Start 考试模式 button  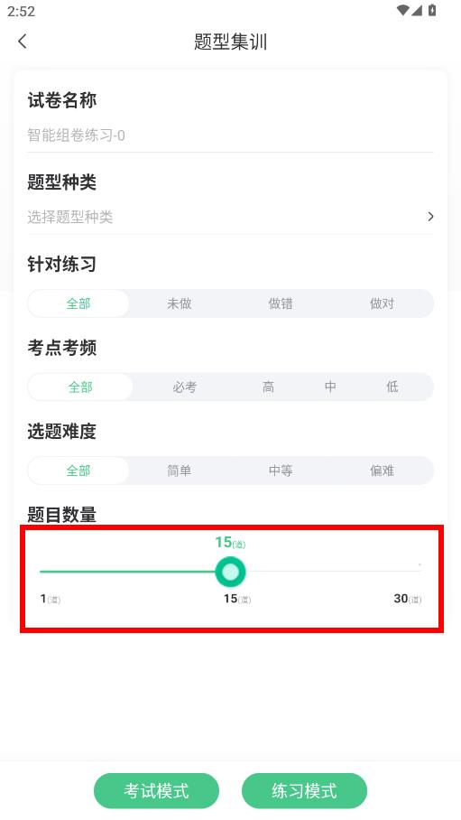pyautogui.click(x=156, y=790)
